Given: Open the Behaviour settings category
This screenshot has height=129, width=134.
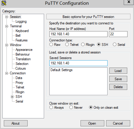Looking at the screenshot, I should pos(23,54).
